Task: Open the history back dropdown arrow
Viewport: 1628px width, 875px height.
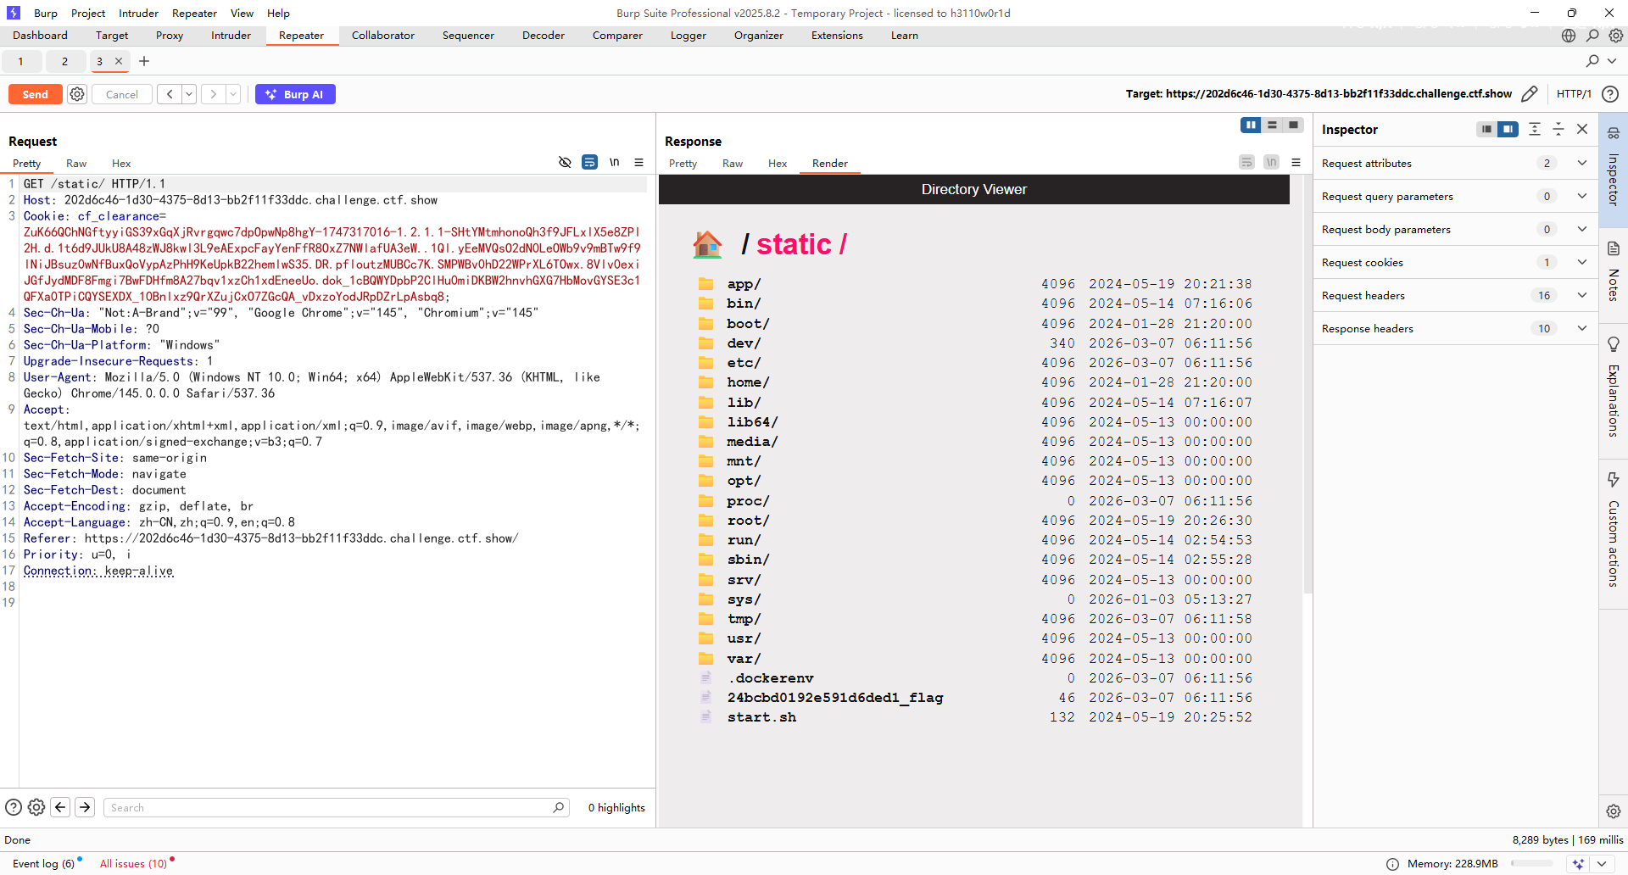Action: 189,94
